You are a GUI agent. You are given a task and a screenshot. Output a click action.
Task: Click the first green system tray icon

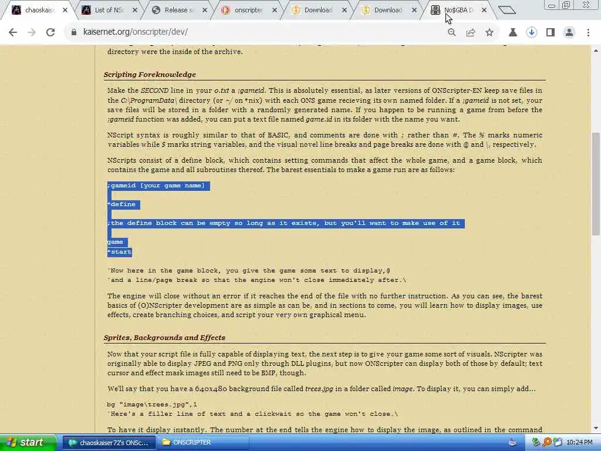[x=536, y=443]
